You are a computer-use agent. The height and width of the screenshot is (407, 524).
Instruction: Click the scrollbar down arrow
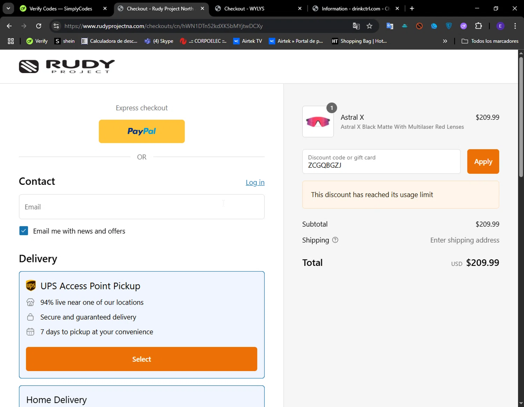[x=521, y=404]
